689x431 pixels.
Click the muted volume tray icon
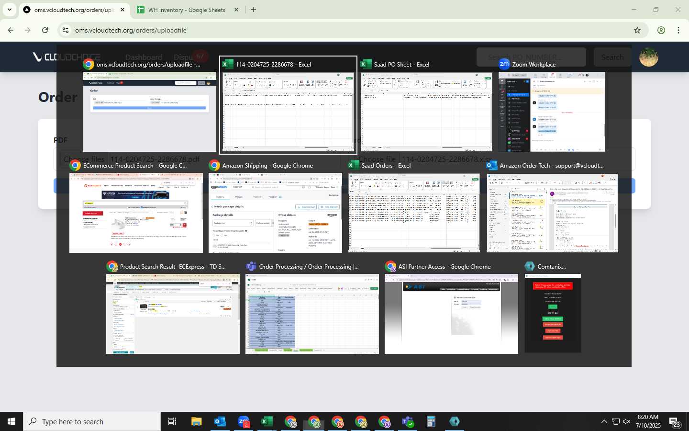[627, 421]
